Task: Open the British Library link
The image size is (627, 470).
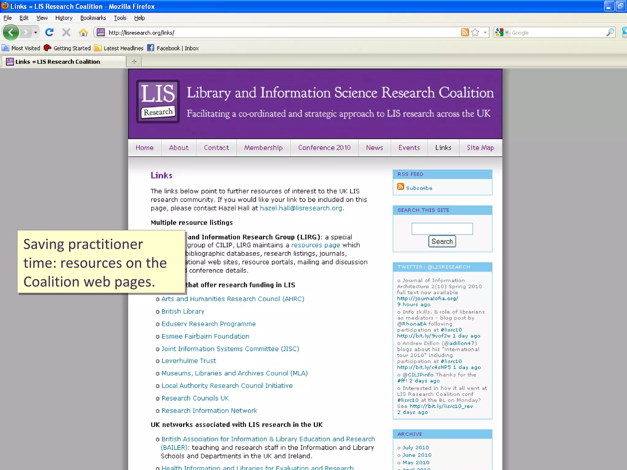Action: tap(183, 311)
